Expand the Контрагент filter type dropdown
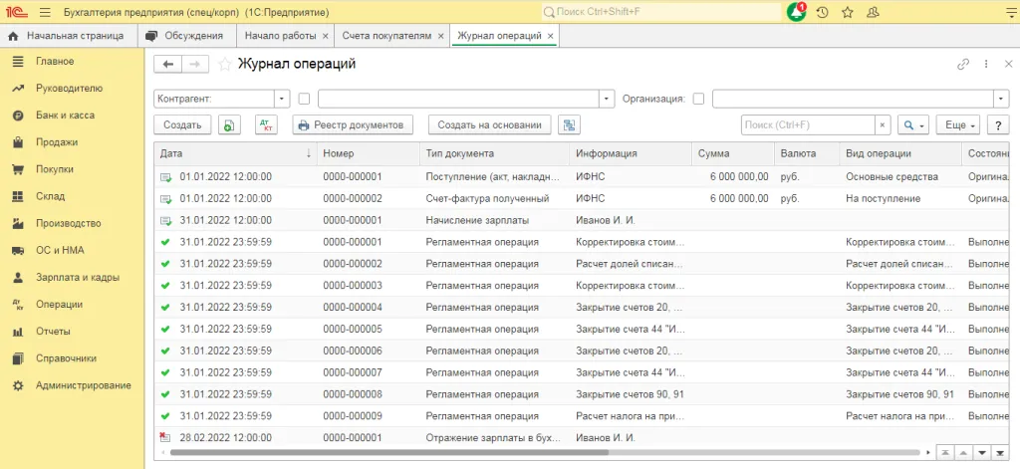Viewport: 1020px width, 469px height. [281, 99]
